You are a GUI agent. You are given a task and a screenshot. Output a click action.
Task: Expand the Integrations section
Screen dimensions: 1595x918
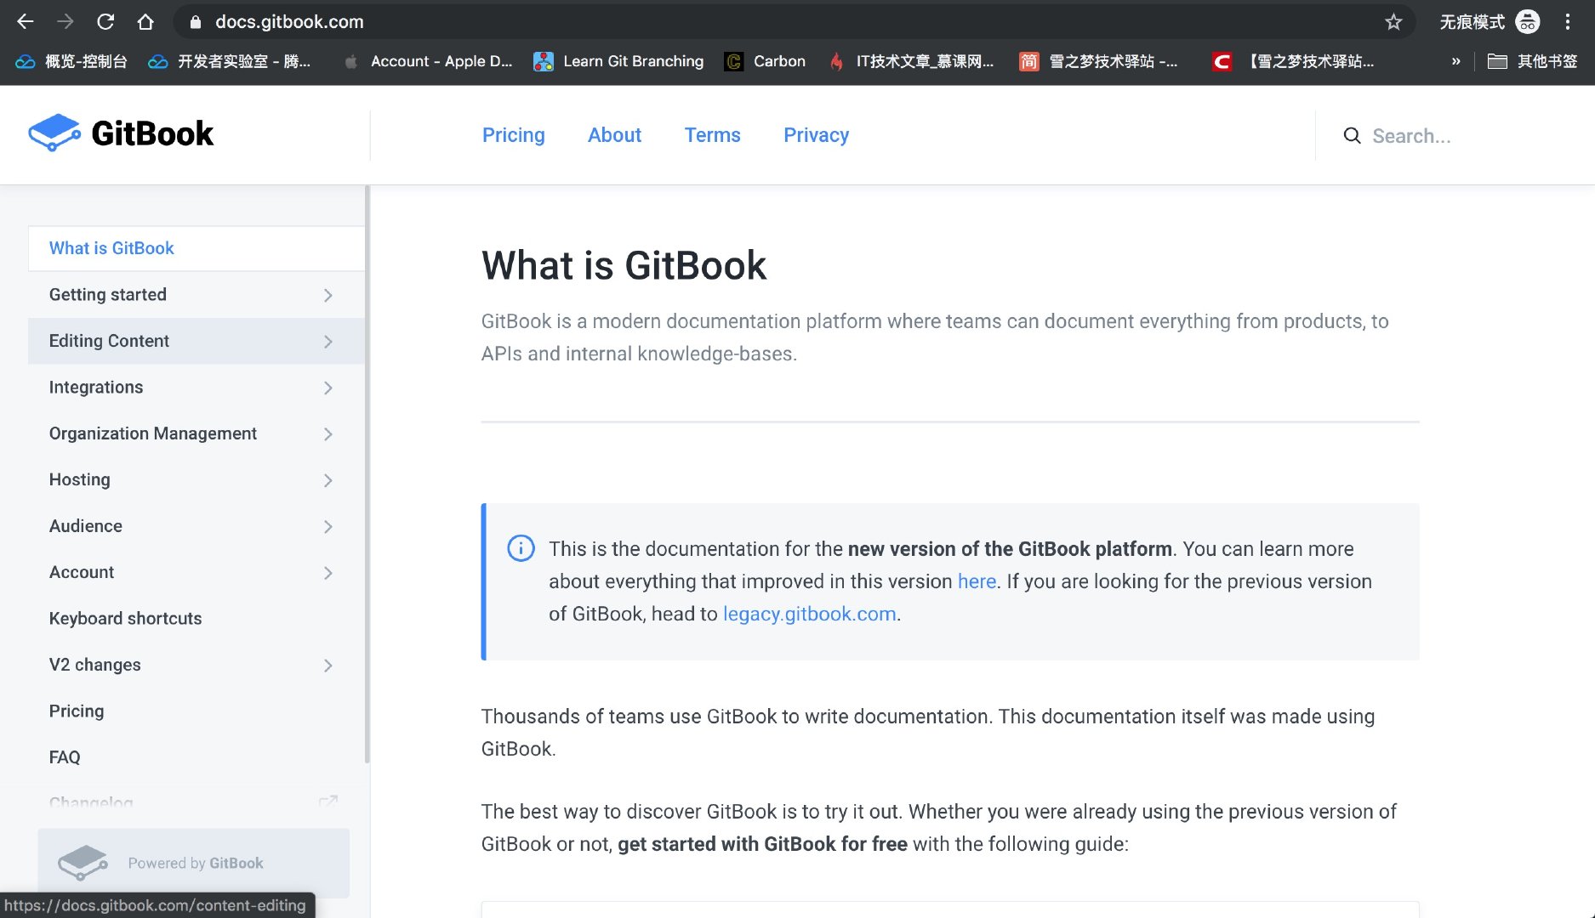pos(328,388)
